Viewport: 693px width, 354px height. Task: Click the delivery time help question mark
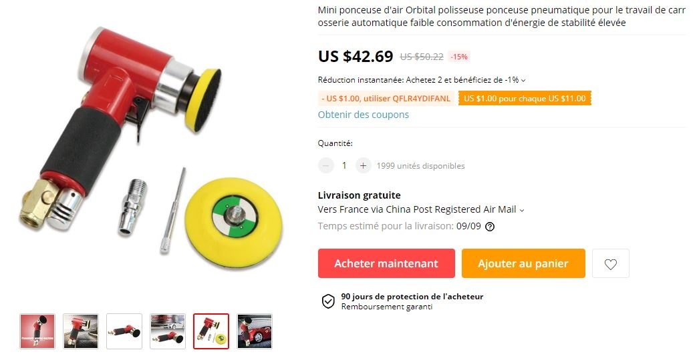click(x=490, y=227)
